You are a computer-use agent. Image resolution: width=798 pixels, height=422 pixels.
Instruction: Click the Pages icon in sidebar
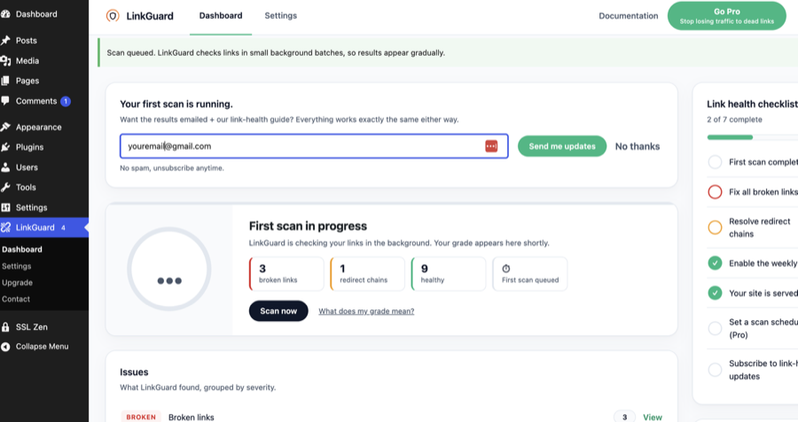tap(5, 81)
